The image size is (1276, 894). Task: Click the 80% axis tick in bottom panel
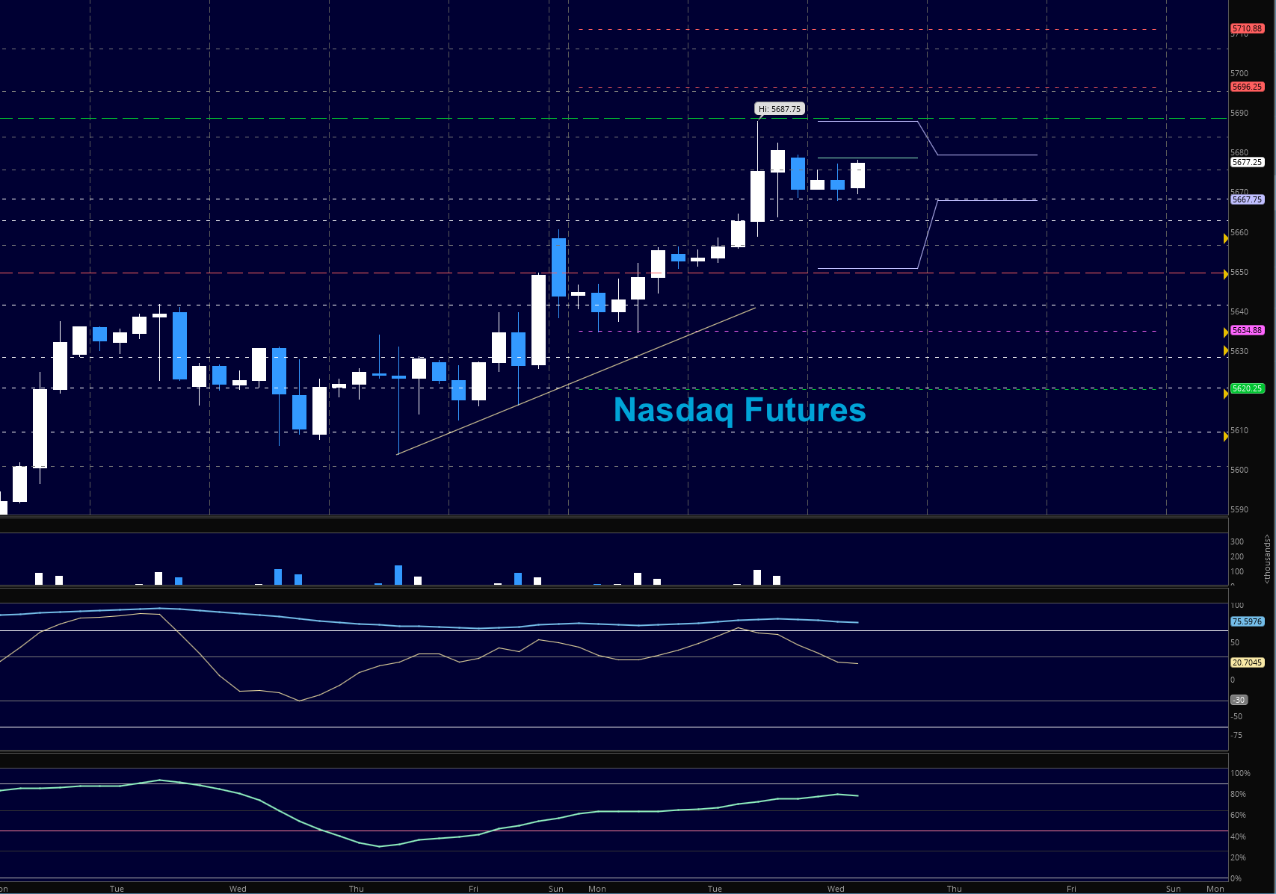click(x=1238, y=794)
